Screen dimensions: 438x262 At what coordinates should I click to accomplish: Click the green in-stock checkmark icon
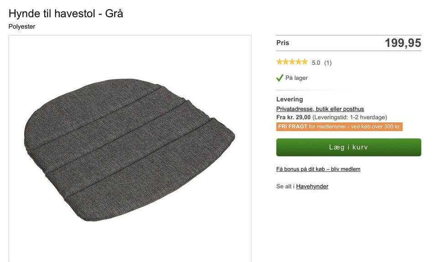(x=280, y=78)
